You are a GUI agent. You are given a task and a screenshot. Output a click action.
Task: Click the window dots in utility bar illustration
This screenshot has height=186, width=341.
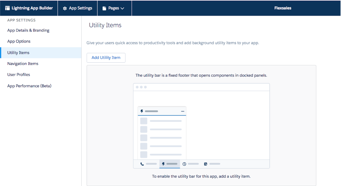coord(141,87)
